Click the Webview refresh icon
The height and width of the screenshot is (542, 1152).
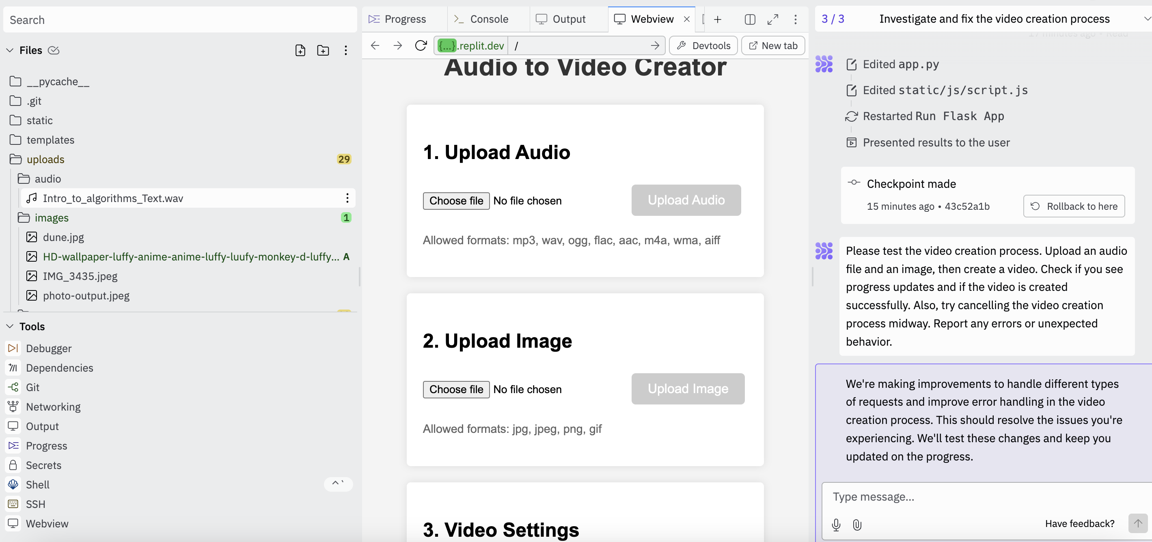tap(421, 45)
